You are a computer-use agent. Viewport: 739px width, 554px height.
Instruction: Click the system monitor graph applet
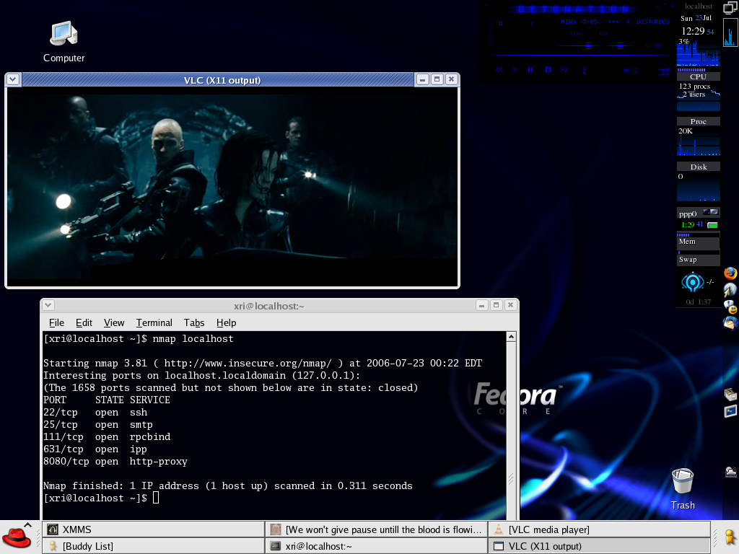pyautogui.click(x=730, y=32)
